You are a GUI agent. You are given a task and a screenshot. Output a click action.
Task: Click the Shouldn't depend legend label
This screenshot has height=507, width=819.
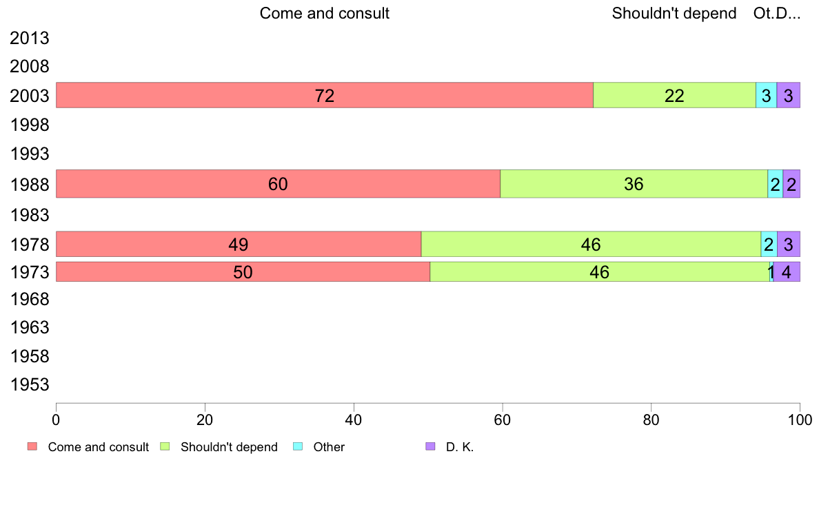(229, 447)
